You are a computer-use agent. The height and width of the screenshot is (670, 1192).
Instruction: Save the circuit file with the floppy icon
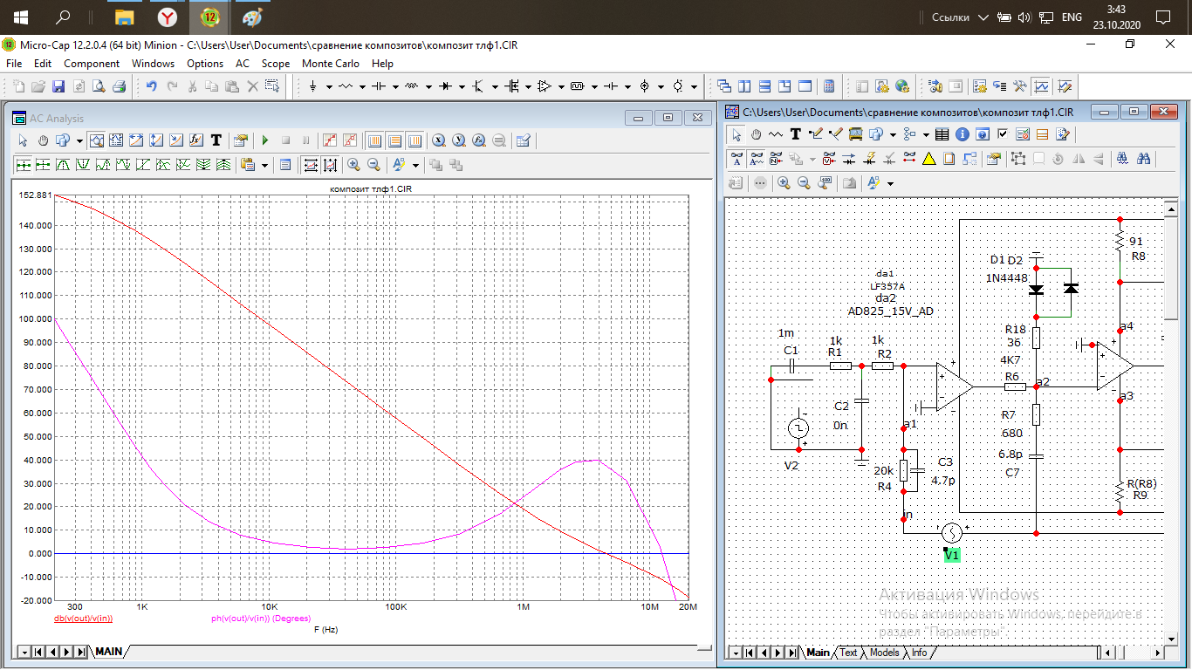coord(58,86)
